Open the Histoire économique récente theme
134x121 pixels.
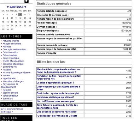click(x=16, y=73)
